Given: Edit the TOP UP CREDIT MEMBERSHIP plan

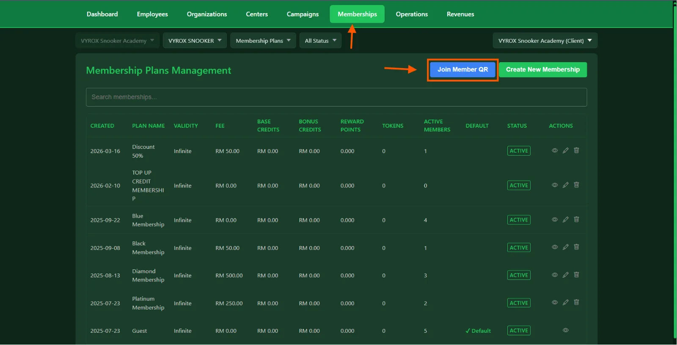Looking at the screenshot, I should [x=566, y=185].
